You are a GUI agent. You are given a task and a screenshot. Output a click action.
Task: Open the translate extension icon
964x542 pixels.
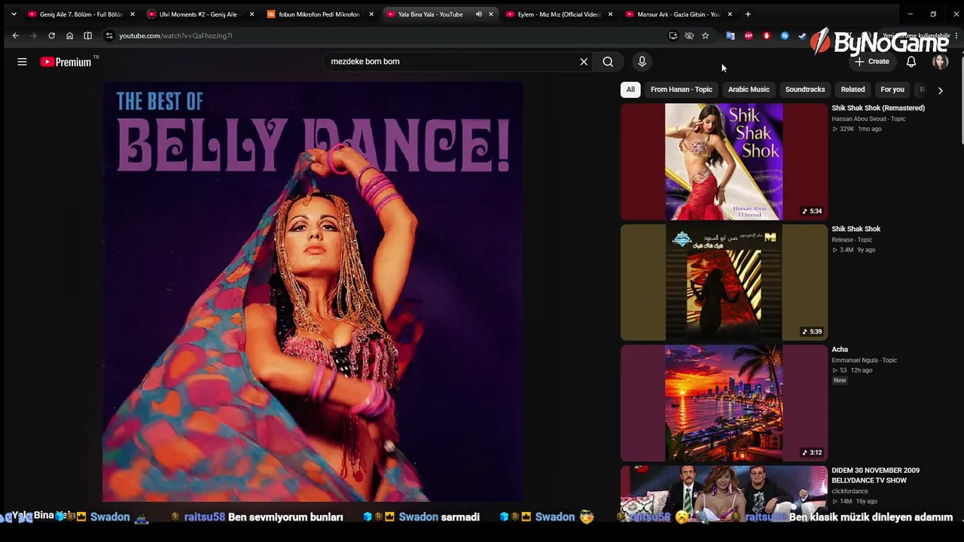click(730, 35)
